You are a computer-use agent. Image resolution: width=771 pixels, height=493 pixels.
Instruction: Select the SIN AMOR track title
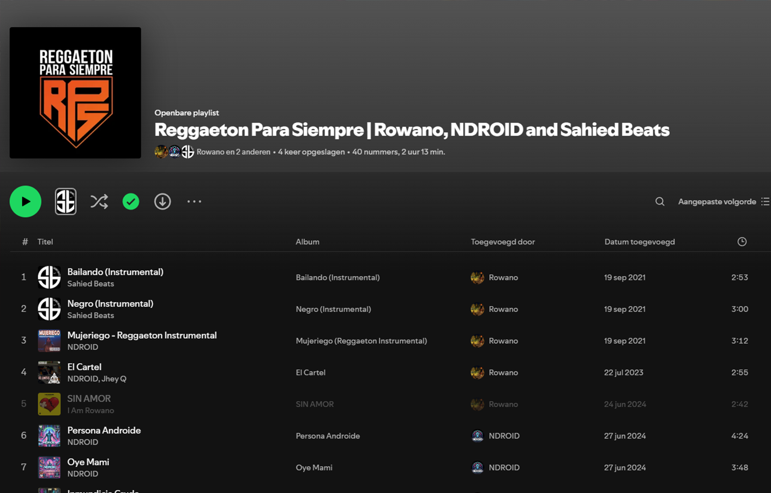(89, 398)
